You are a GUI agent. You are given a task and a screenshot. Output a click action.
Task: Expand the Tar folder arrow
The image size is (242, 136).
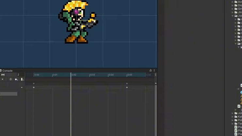233,124
